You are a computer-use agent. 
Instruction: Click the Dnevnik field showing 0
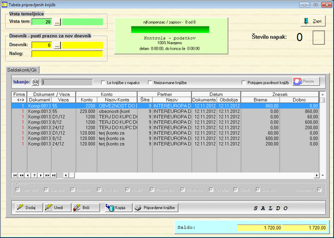[42, 45]
